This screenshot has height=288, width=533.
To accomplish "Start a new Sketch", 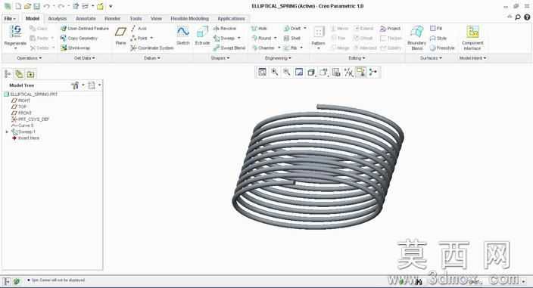I will tap(183, 36).
